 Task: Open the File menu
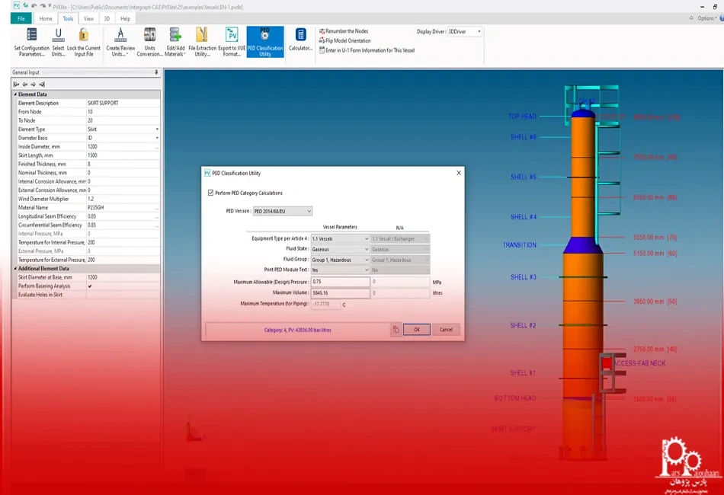click(x=21, y=18)
